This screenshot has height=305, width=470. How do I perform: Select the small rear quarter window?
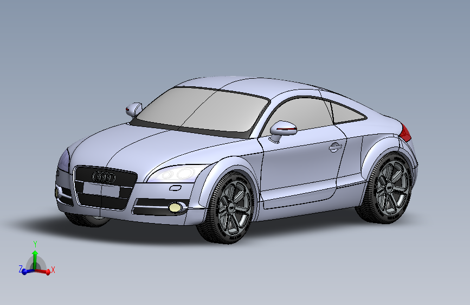click(x=347, y=113)
